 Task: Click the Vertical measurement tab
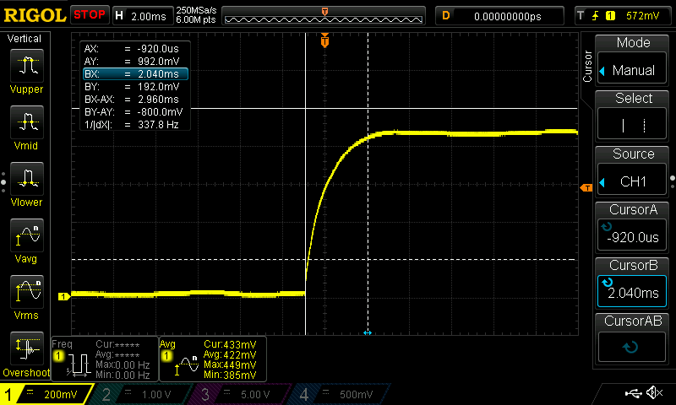[x=25, y=39]
